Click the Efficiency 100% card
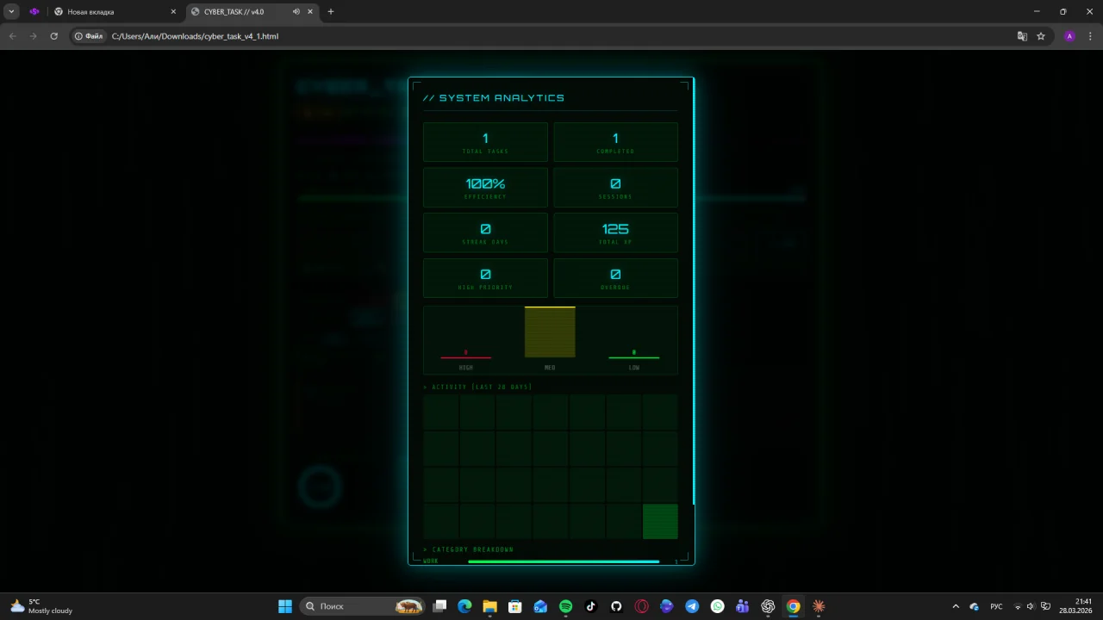Image resolution: width=1103 pixels, height=620 pixels. [x=485, y=188]
